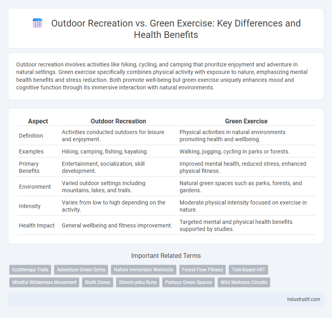
Task: Click 'General wellbeing and fitness improvement.' cell
Action: pos(118,225)
